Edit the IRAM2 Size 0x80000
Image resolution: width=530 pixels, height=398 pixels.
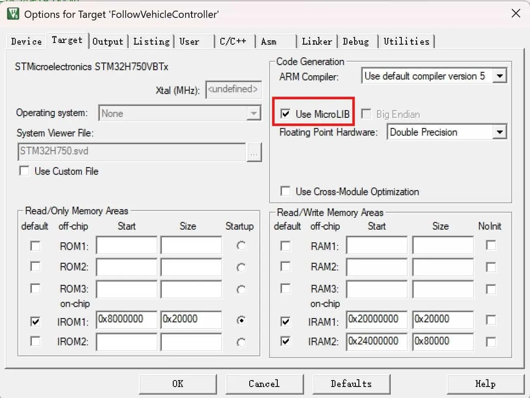(443, 342)
